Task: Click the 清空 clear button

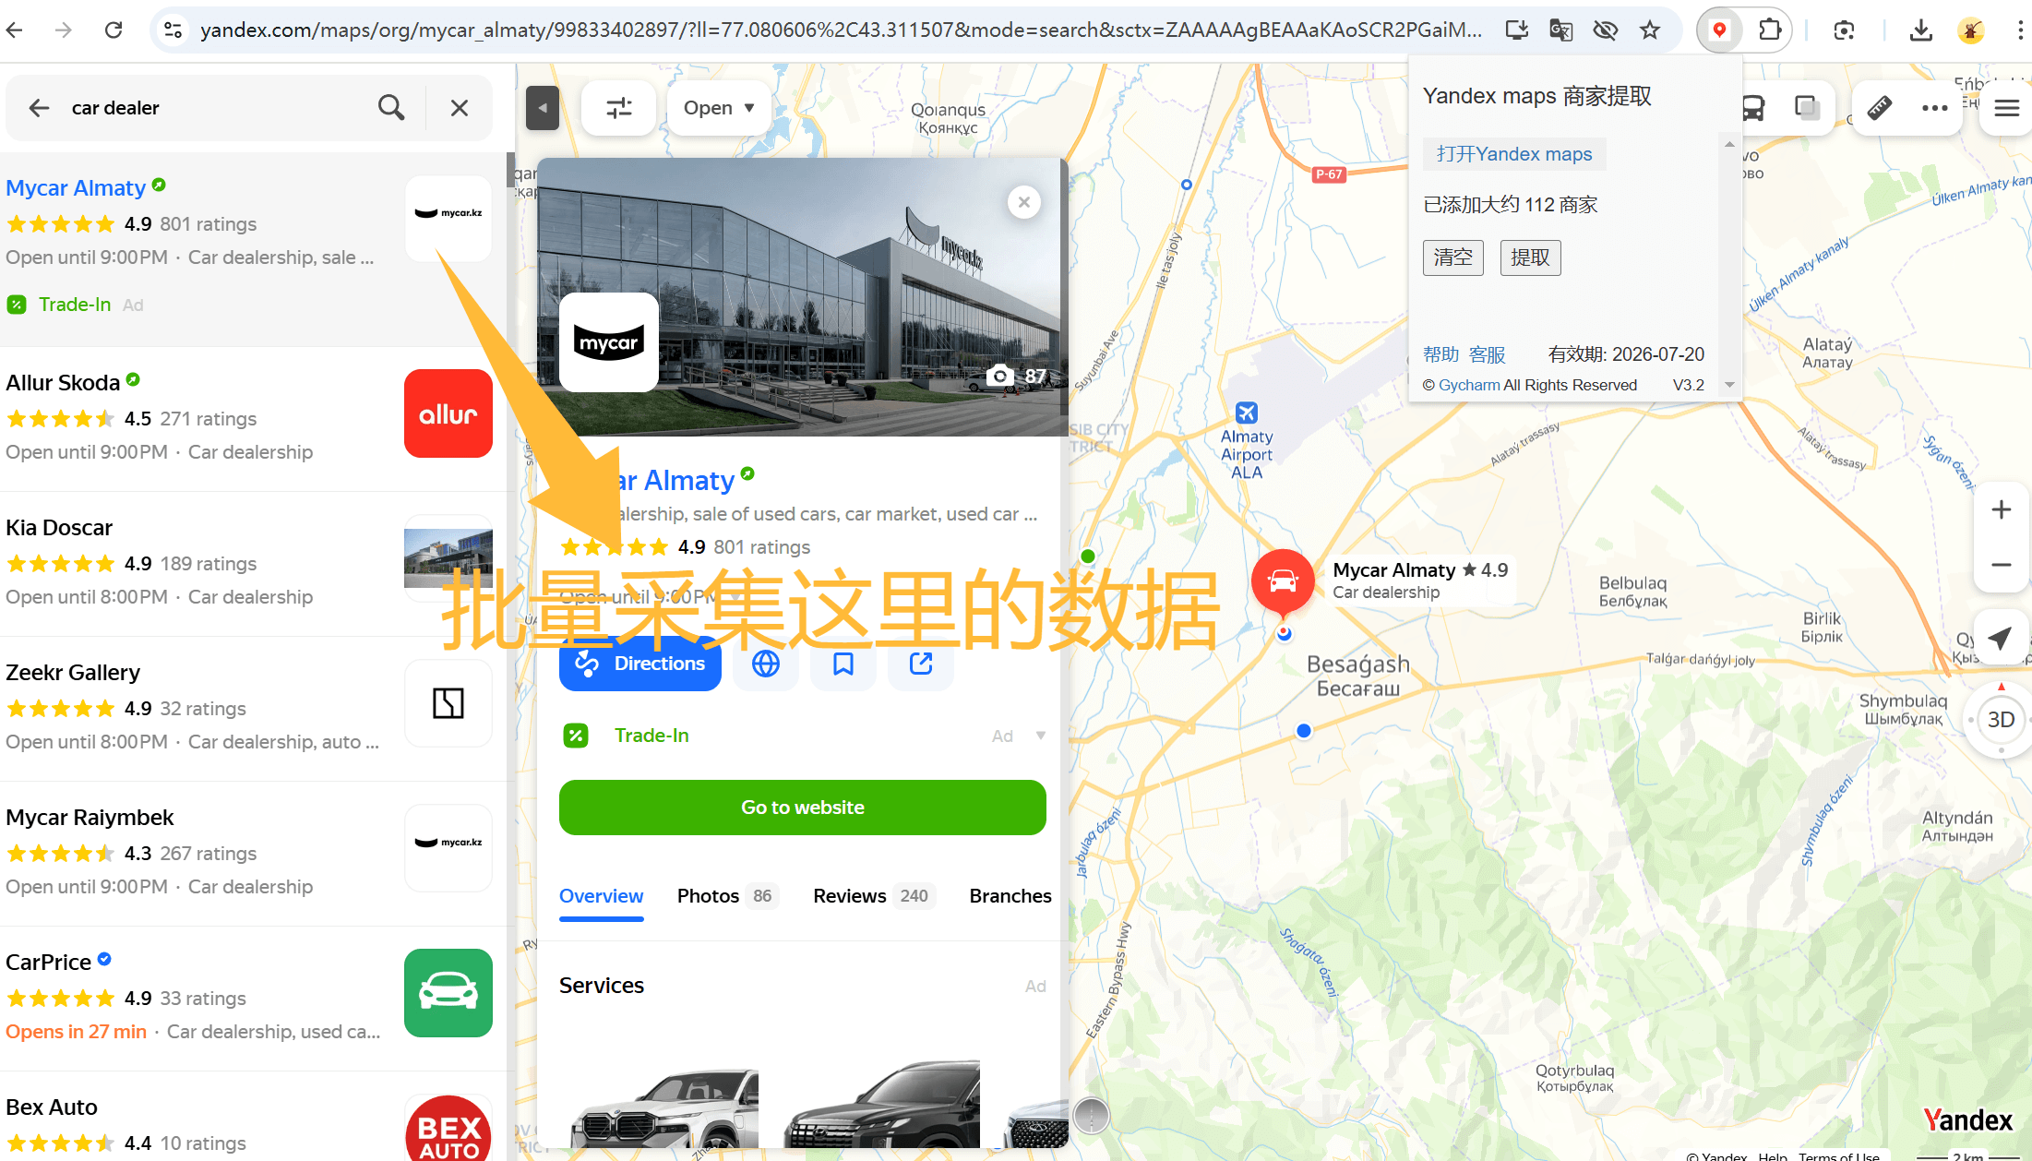Action: tap(1453, 257)
